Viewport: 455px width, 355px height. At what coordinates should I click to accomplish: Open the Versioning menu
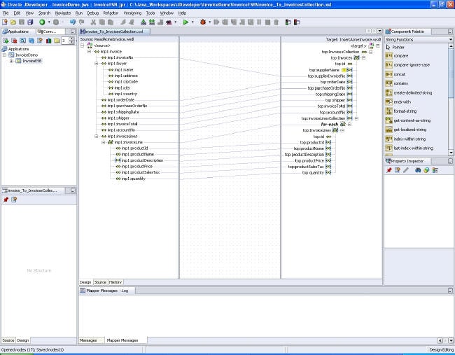click(x=132, y=13)
